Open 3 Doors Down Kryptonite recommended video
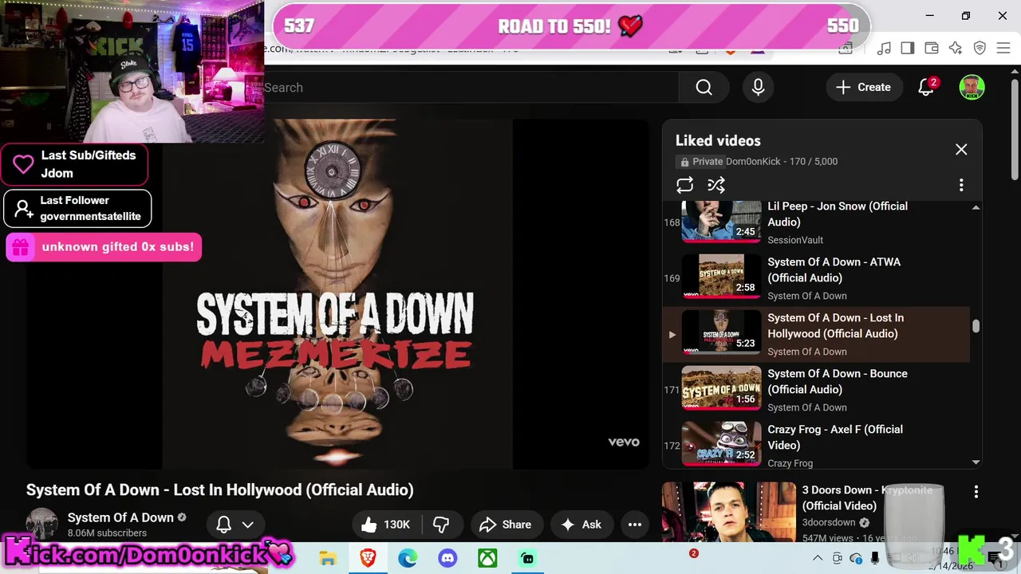Screen dimensions: 1021x574 [867, 497]
